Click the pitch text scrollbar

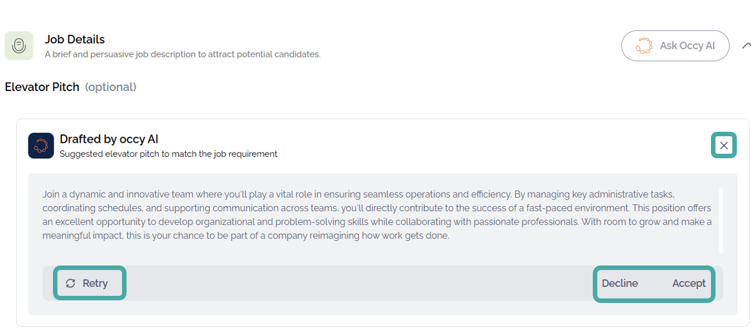(x=720, y=220)
